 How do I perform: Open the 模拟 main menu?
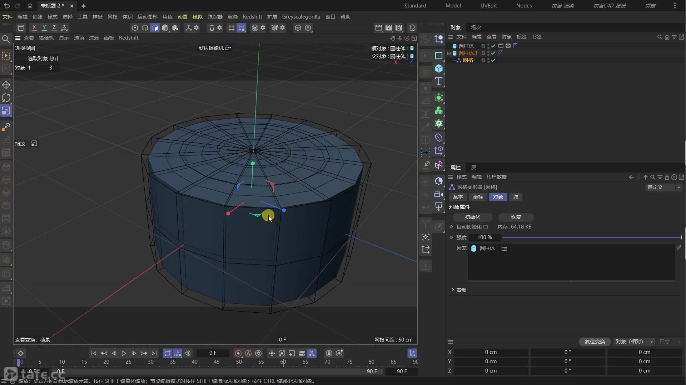coord(197,17)
